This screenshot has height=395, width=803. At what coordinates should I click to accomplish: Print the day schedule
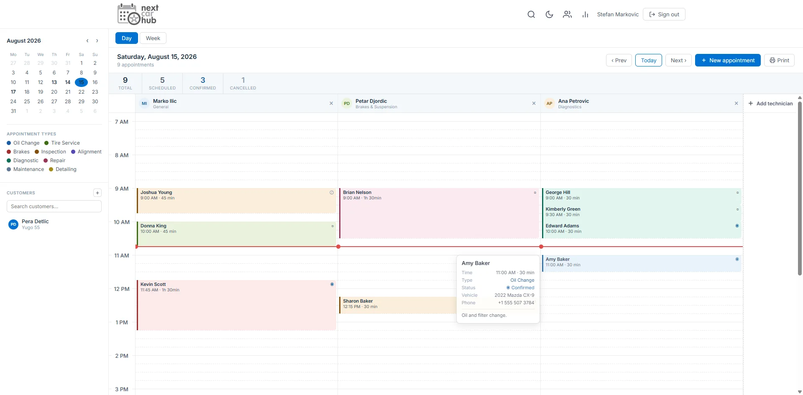(x=779, y=60)
